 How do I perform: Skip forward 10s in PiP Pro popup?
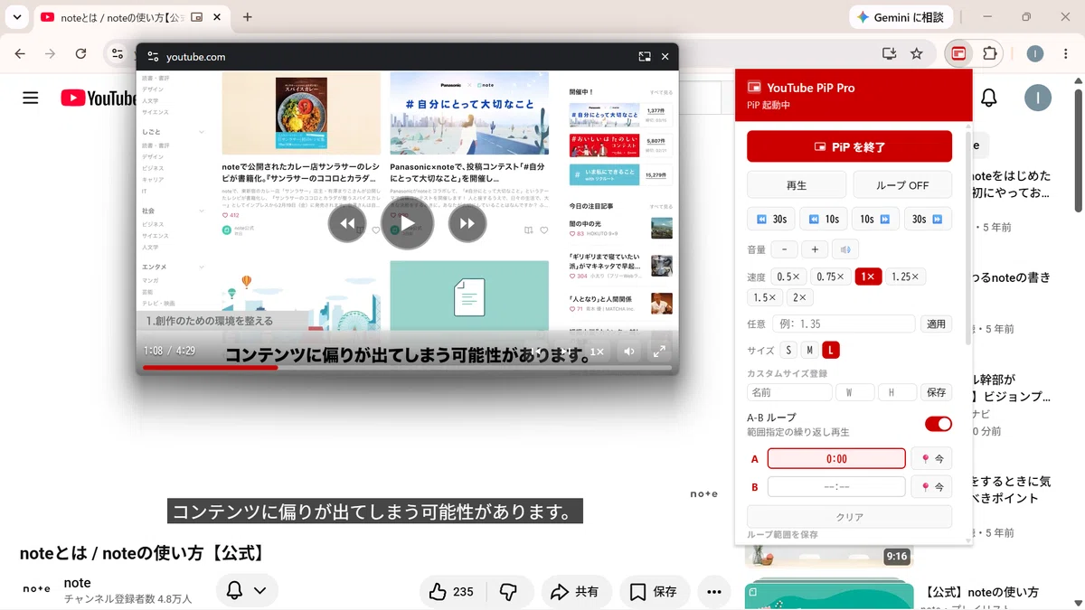tap(876, 219)
